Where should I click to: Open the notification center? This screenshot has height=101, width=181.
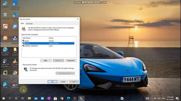click(177, 98)
